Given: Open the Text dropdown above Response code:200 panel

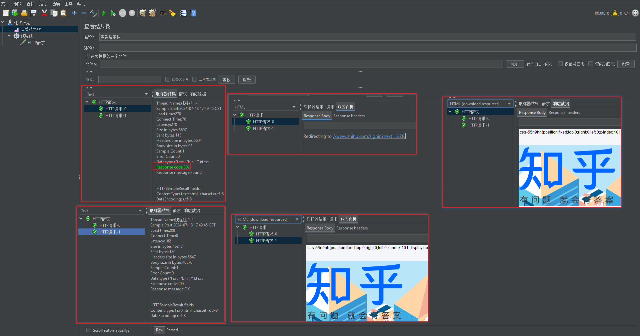Looking at the screenshot, I should coord(111,210).
